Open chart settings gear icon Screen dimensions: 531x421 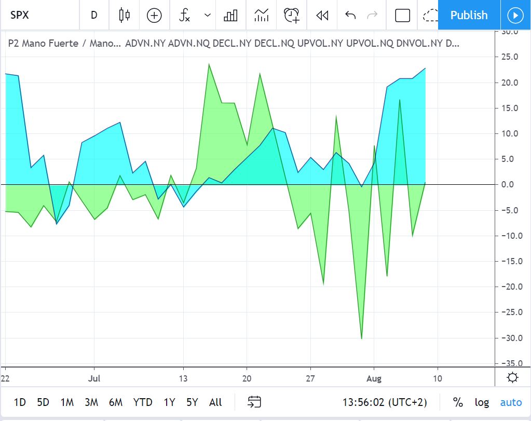coord(513,377)
